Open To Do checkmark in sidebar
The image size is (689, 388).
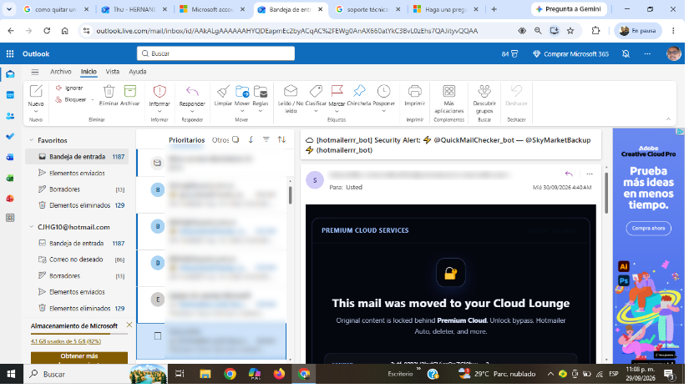click(10, 137)
